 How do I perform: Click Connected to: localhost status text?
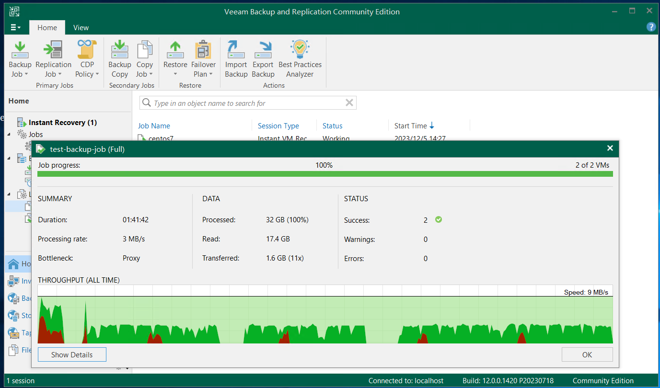[406, 381]
